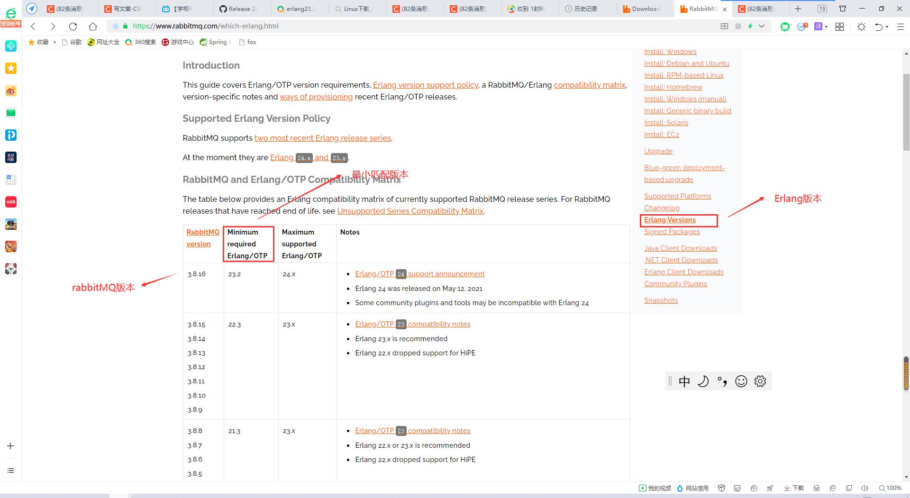The width and height of the screenshot is (910, 498).
Task: Open the compatibility matrix link
Action: [590, 85]
